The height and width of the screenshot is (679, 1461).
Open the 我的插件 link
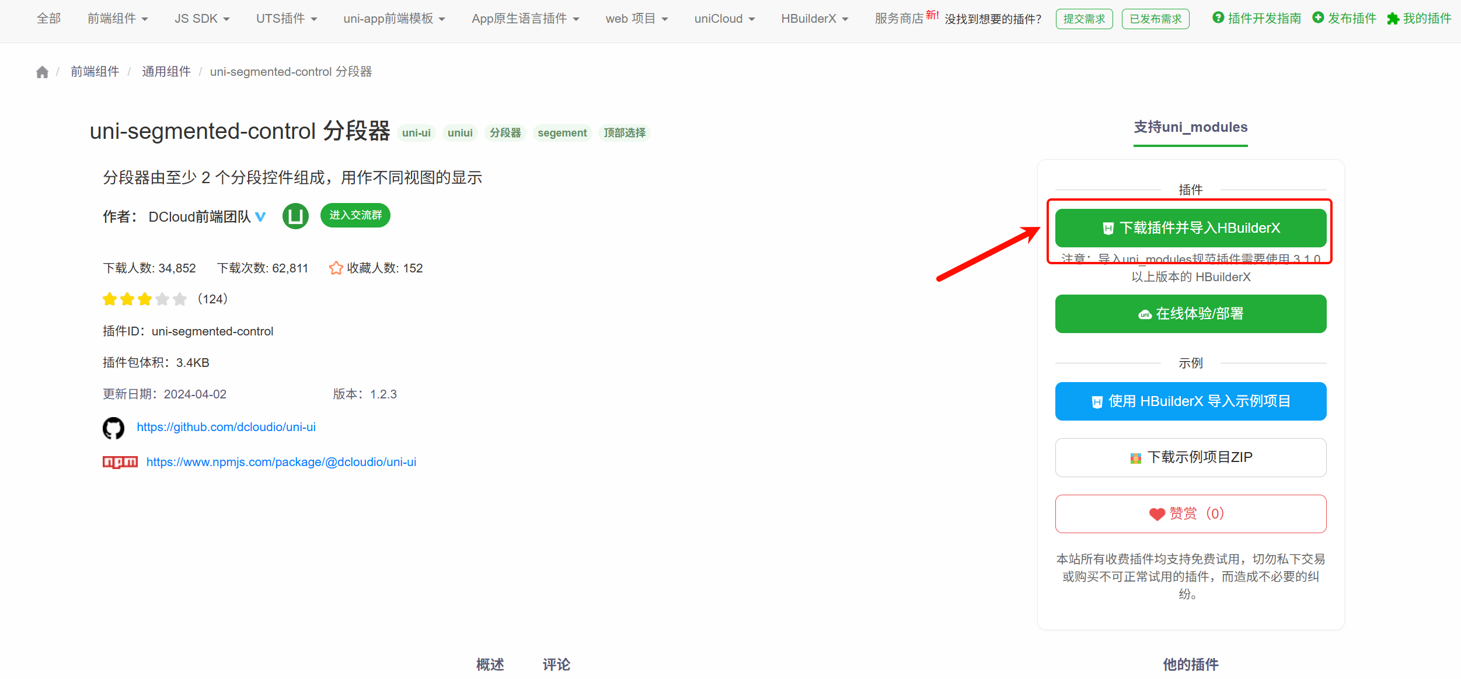pyautogui.click(x=1427, y=19)
